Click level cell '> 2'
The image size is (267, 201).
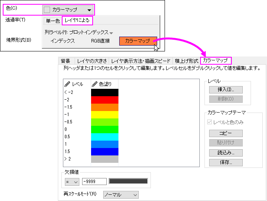click(x=67, y=159)
